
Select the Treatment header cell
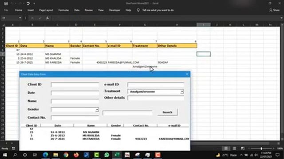(145, 46)
